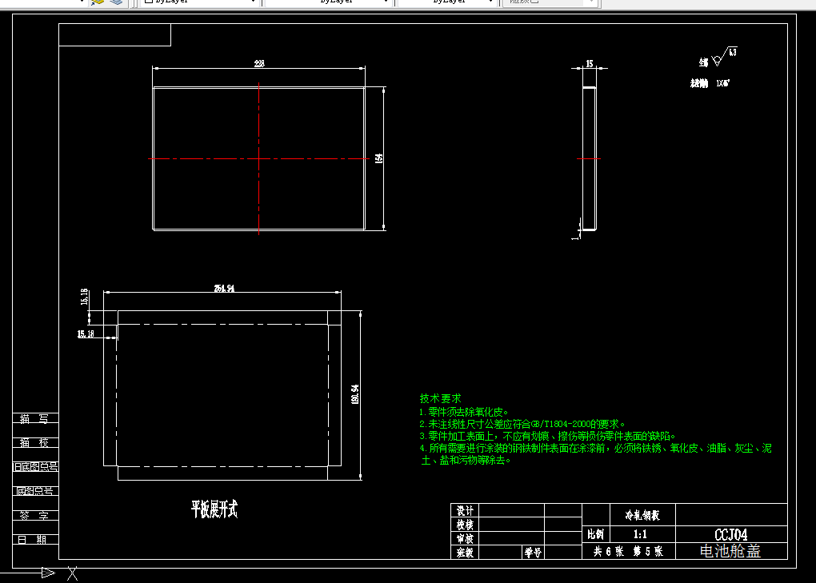Screen dimensions: 816x583
Task: Click the 班级 cell in the title block
Action: tap(465, 553)
